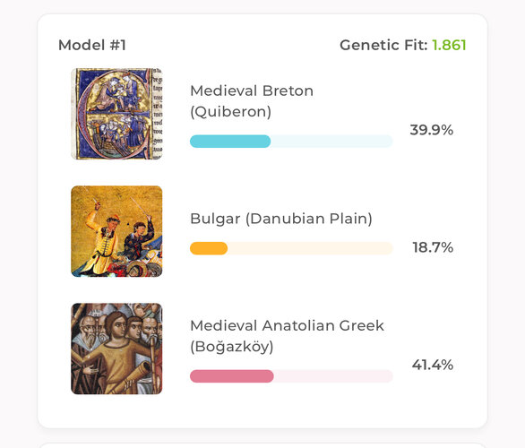525x448 pixels.
Task: Click the (Boğazköy) location text
Action: click(x=232, y=347)
